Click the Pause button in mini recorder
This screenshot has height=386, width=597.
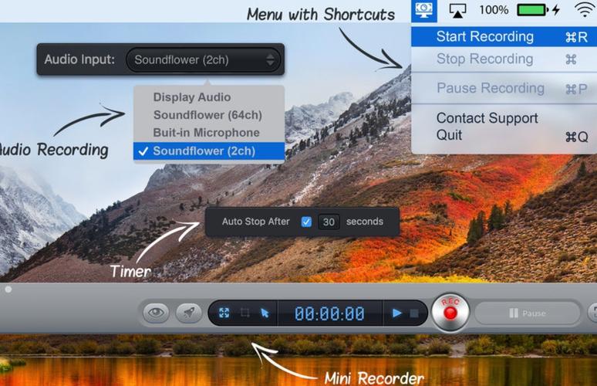[528, 313]
